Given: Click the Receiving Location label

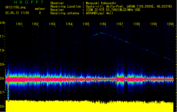Looking at the screenshot, I should coord(66,6).
